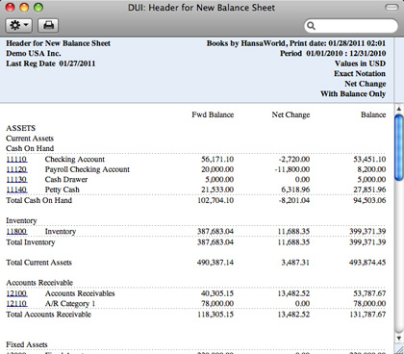Click the Exact Notation header text
This screenshot has width=404, height=354.
tap(360, 74)
